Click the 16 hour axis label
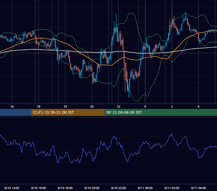217x191 pixels. click(39, 107)
